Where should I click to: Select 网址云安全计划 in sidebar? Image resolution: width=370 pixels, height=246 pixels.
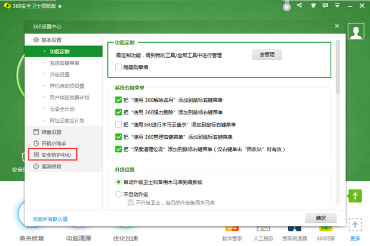point(67,121)
